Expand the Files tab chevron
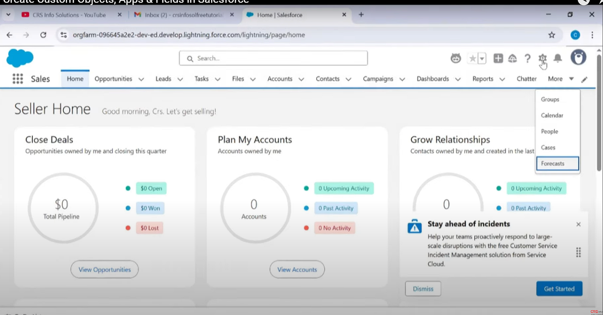Image resolution: width=603 pixels, height=315 pixels. pyautogui.click(x=253, y=79)
